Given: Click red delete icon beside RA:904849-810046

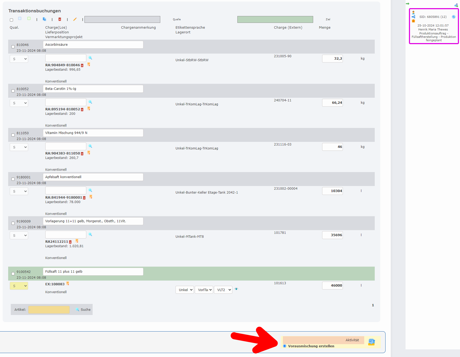Looking at the screenshot, I should point(82,65).
